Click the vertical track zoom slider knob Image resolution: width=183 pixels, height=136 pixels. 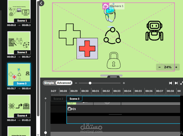tap(46, 133)
